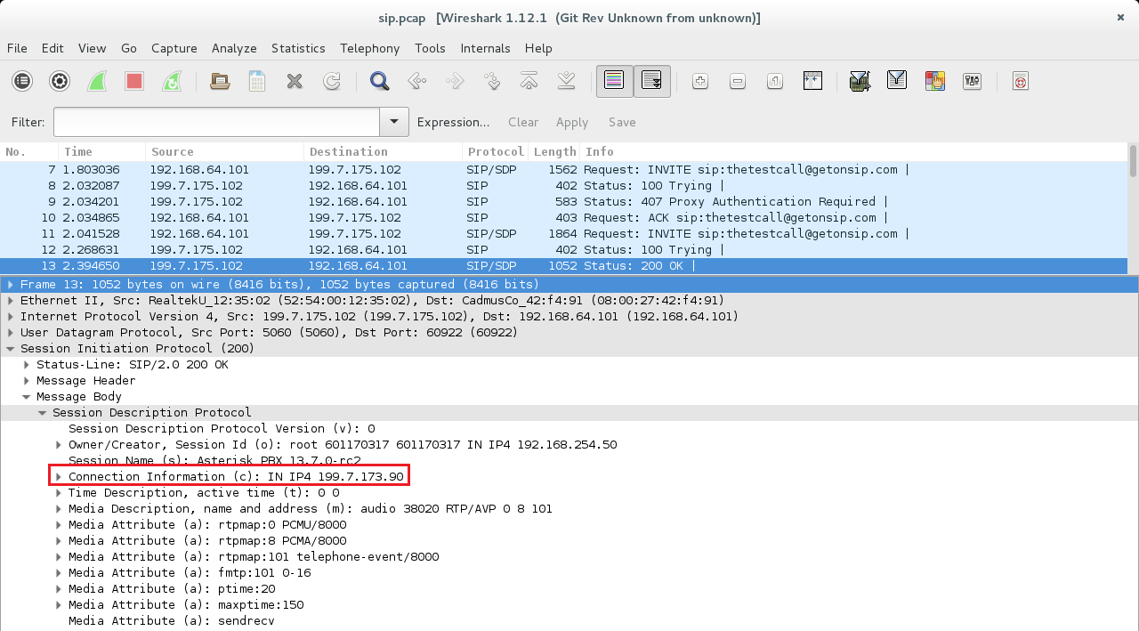Screen dimensions: 1139x631
Task: Stop the running capture (red square)
Action: (134, 81)
